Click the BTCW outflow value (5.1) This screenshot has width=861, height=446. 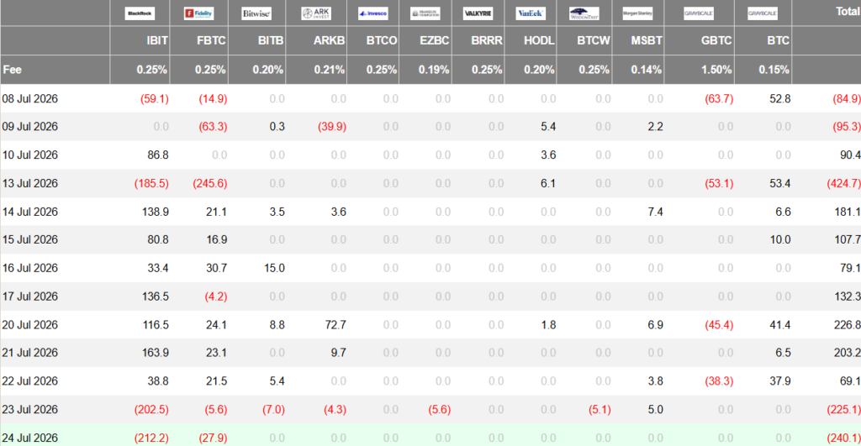pos(600,409)
